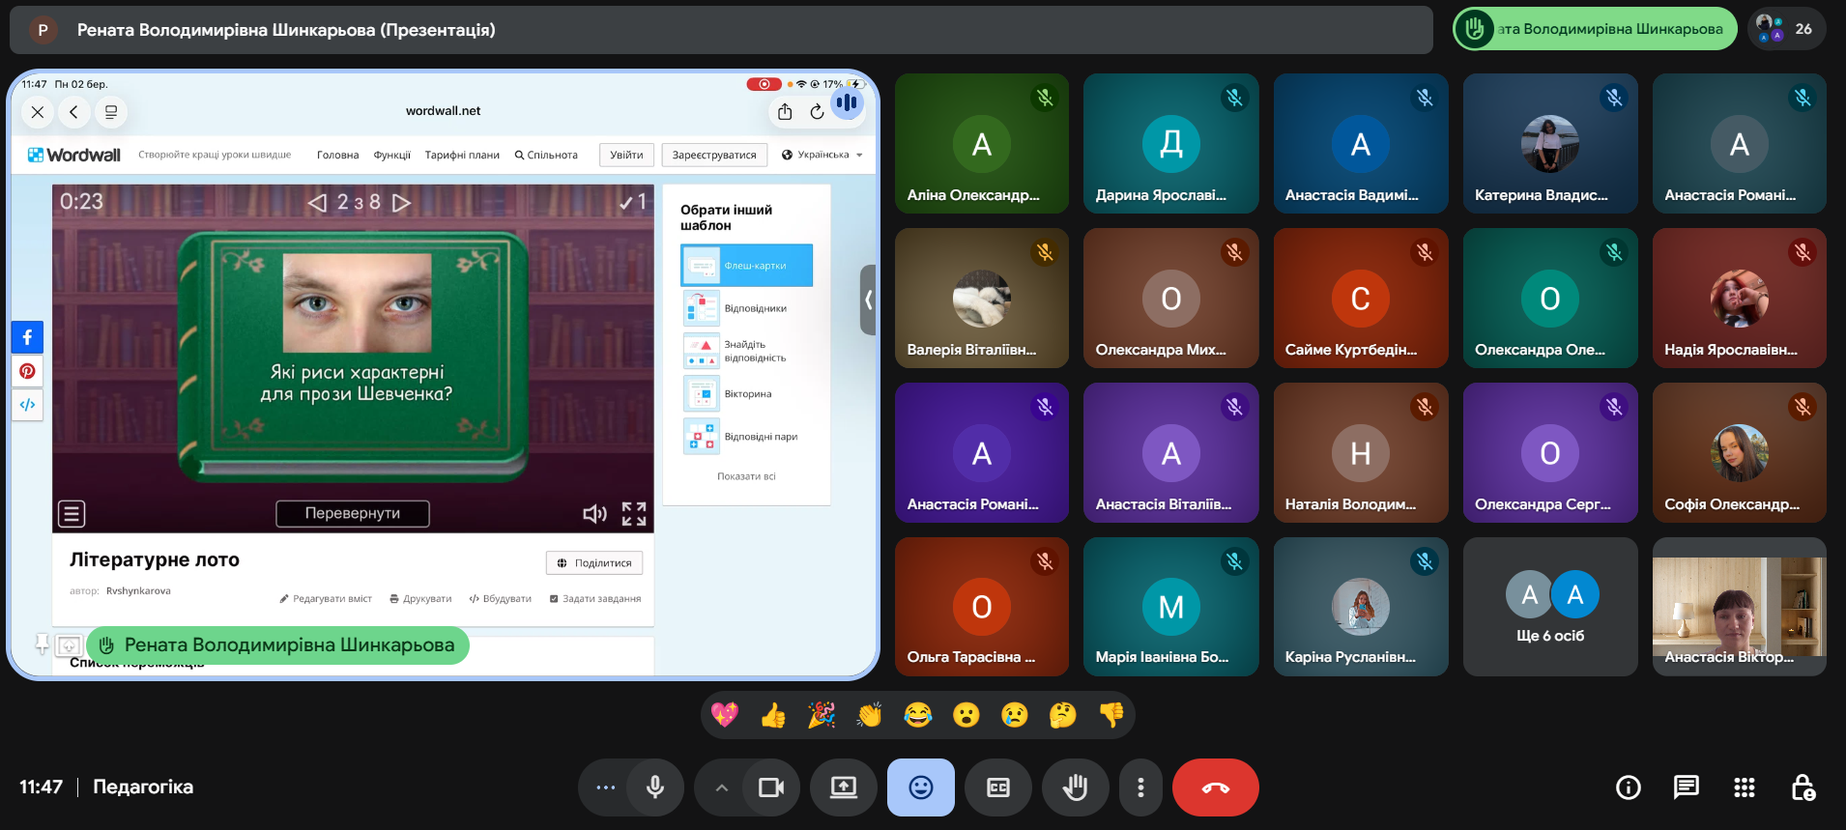Screen dimensions: 1846x830
Task: Open audio settings ellipsis beside microphone
Action: pyautogui.click(x=606, y=787)
